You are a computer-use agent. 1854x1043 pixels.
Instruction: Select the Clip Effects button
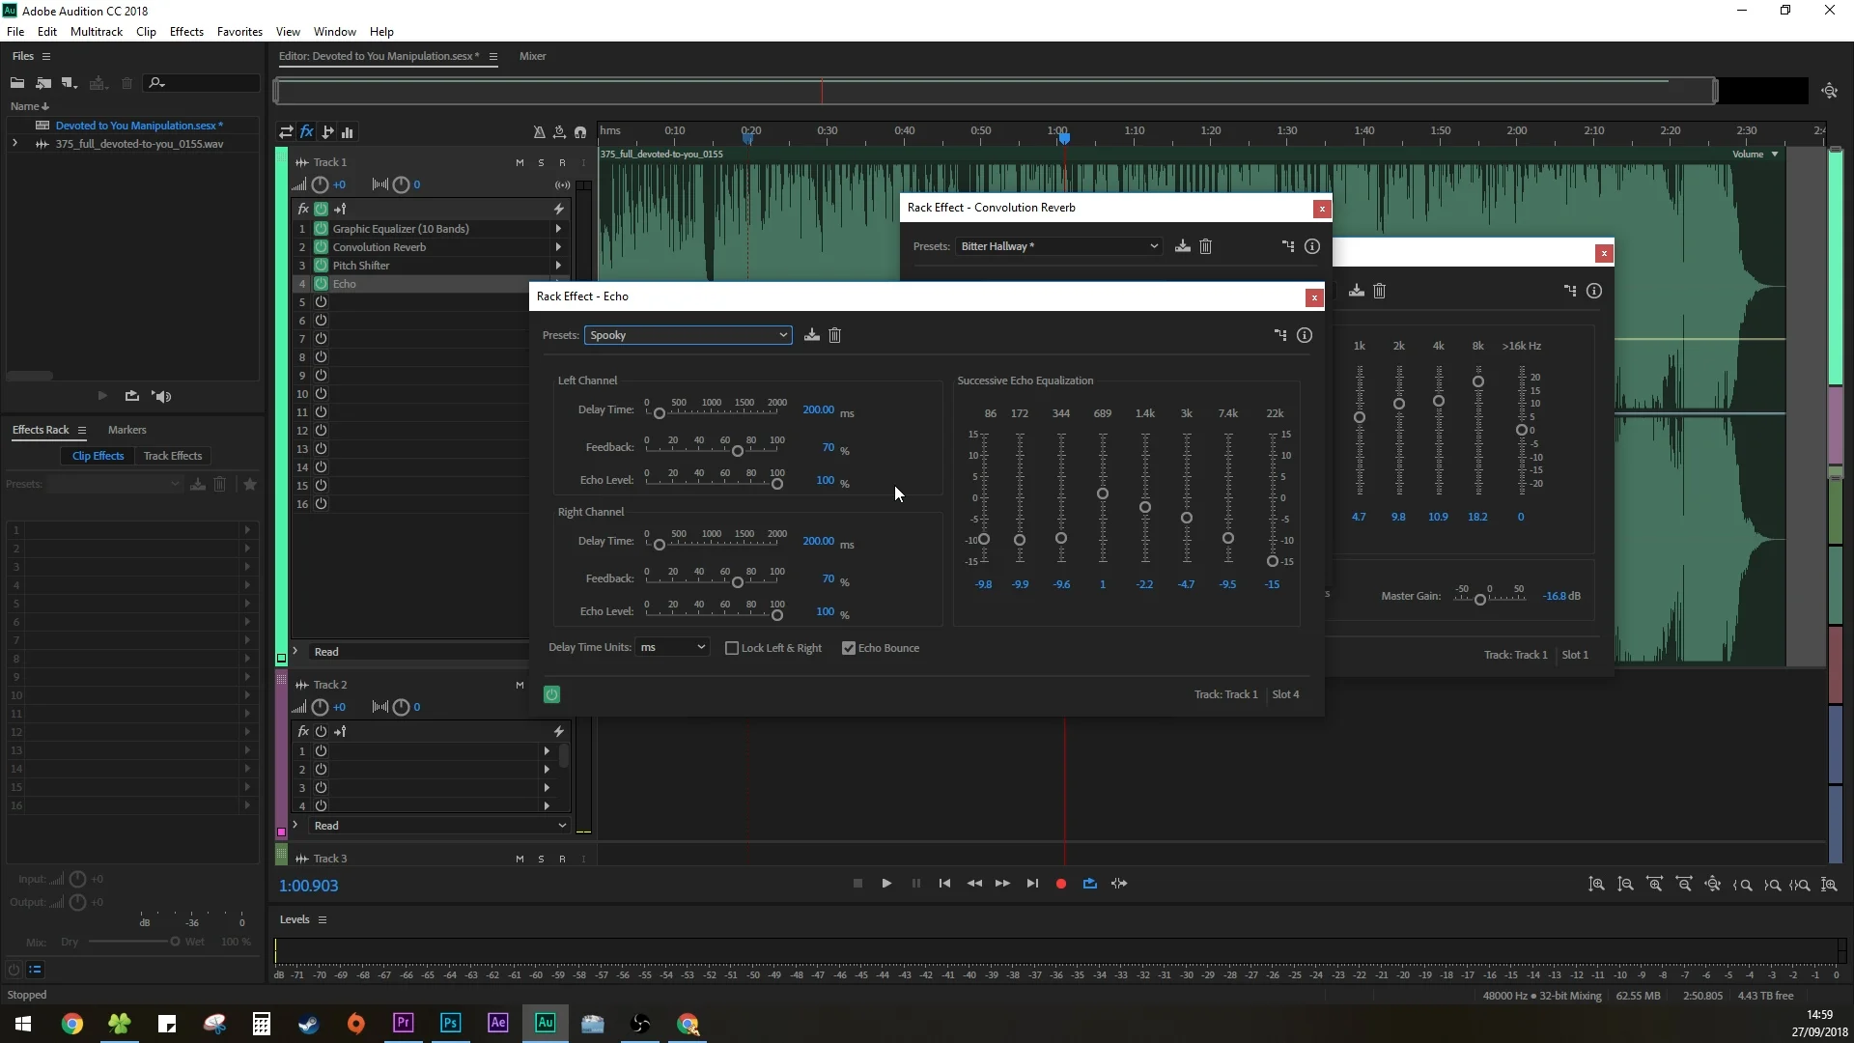coord(98,456)
